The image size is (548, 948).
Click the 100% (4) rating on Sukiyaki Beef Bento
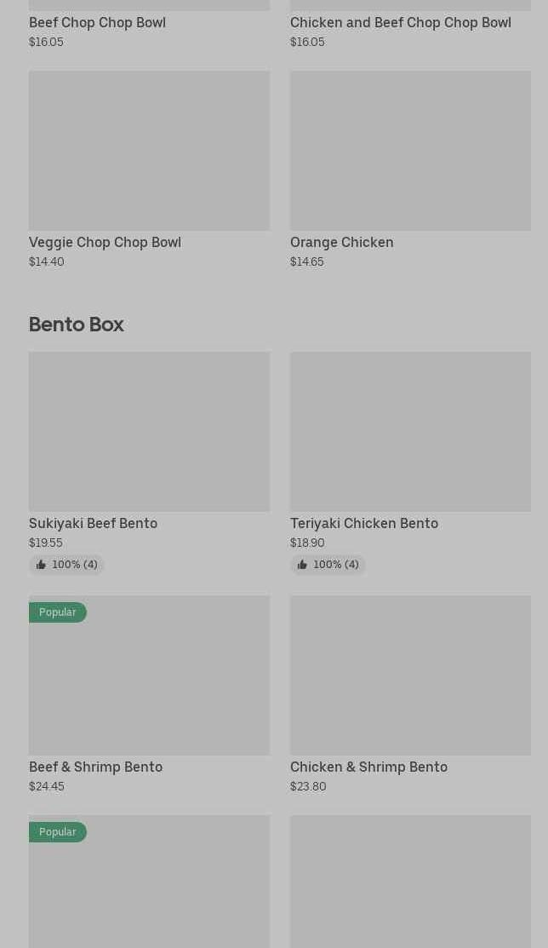pos(74,565)
